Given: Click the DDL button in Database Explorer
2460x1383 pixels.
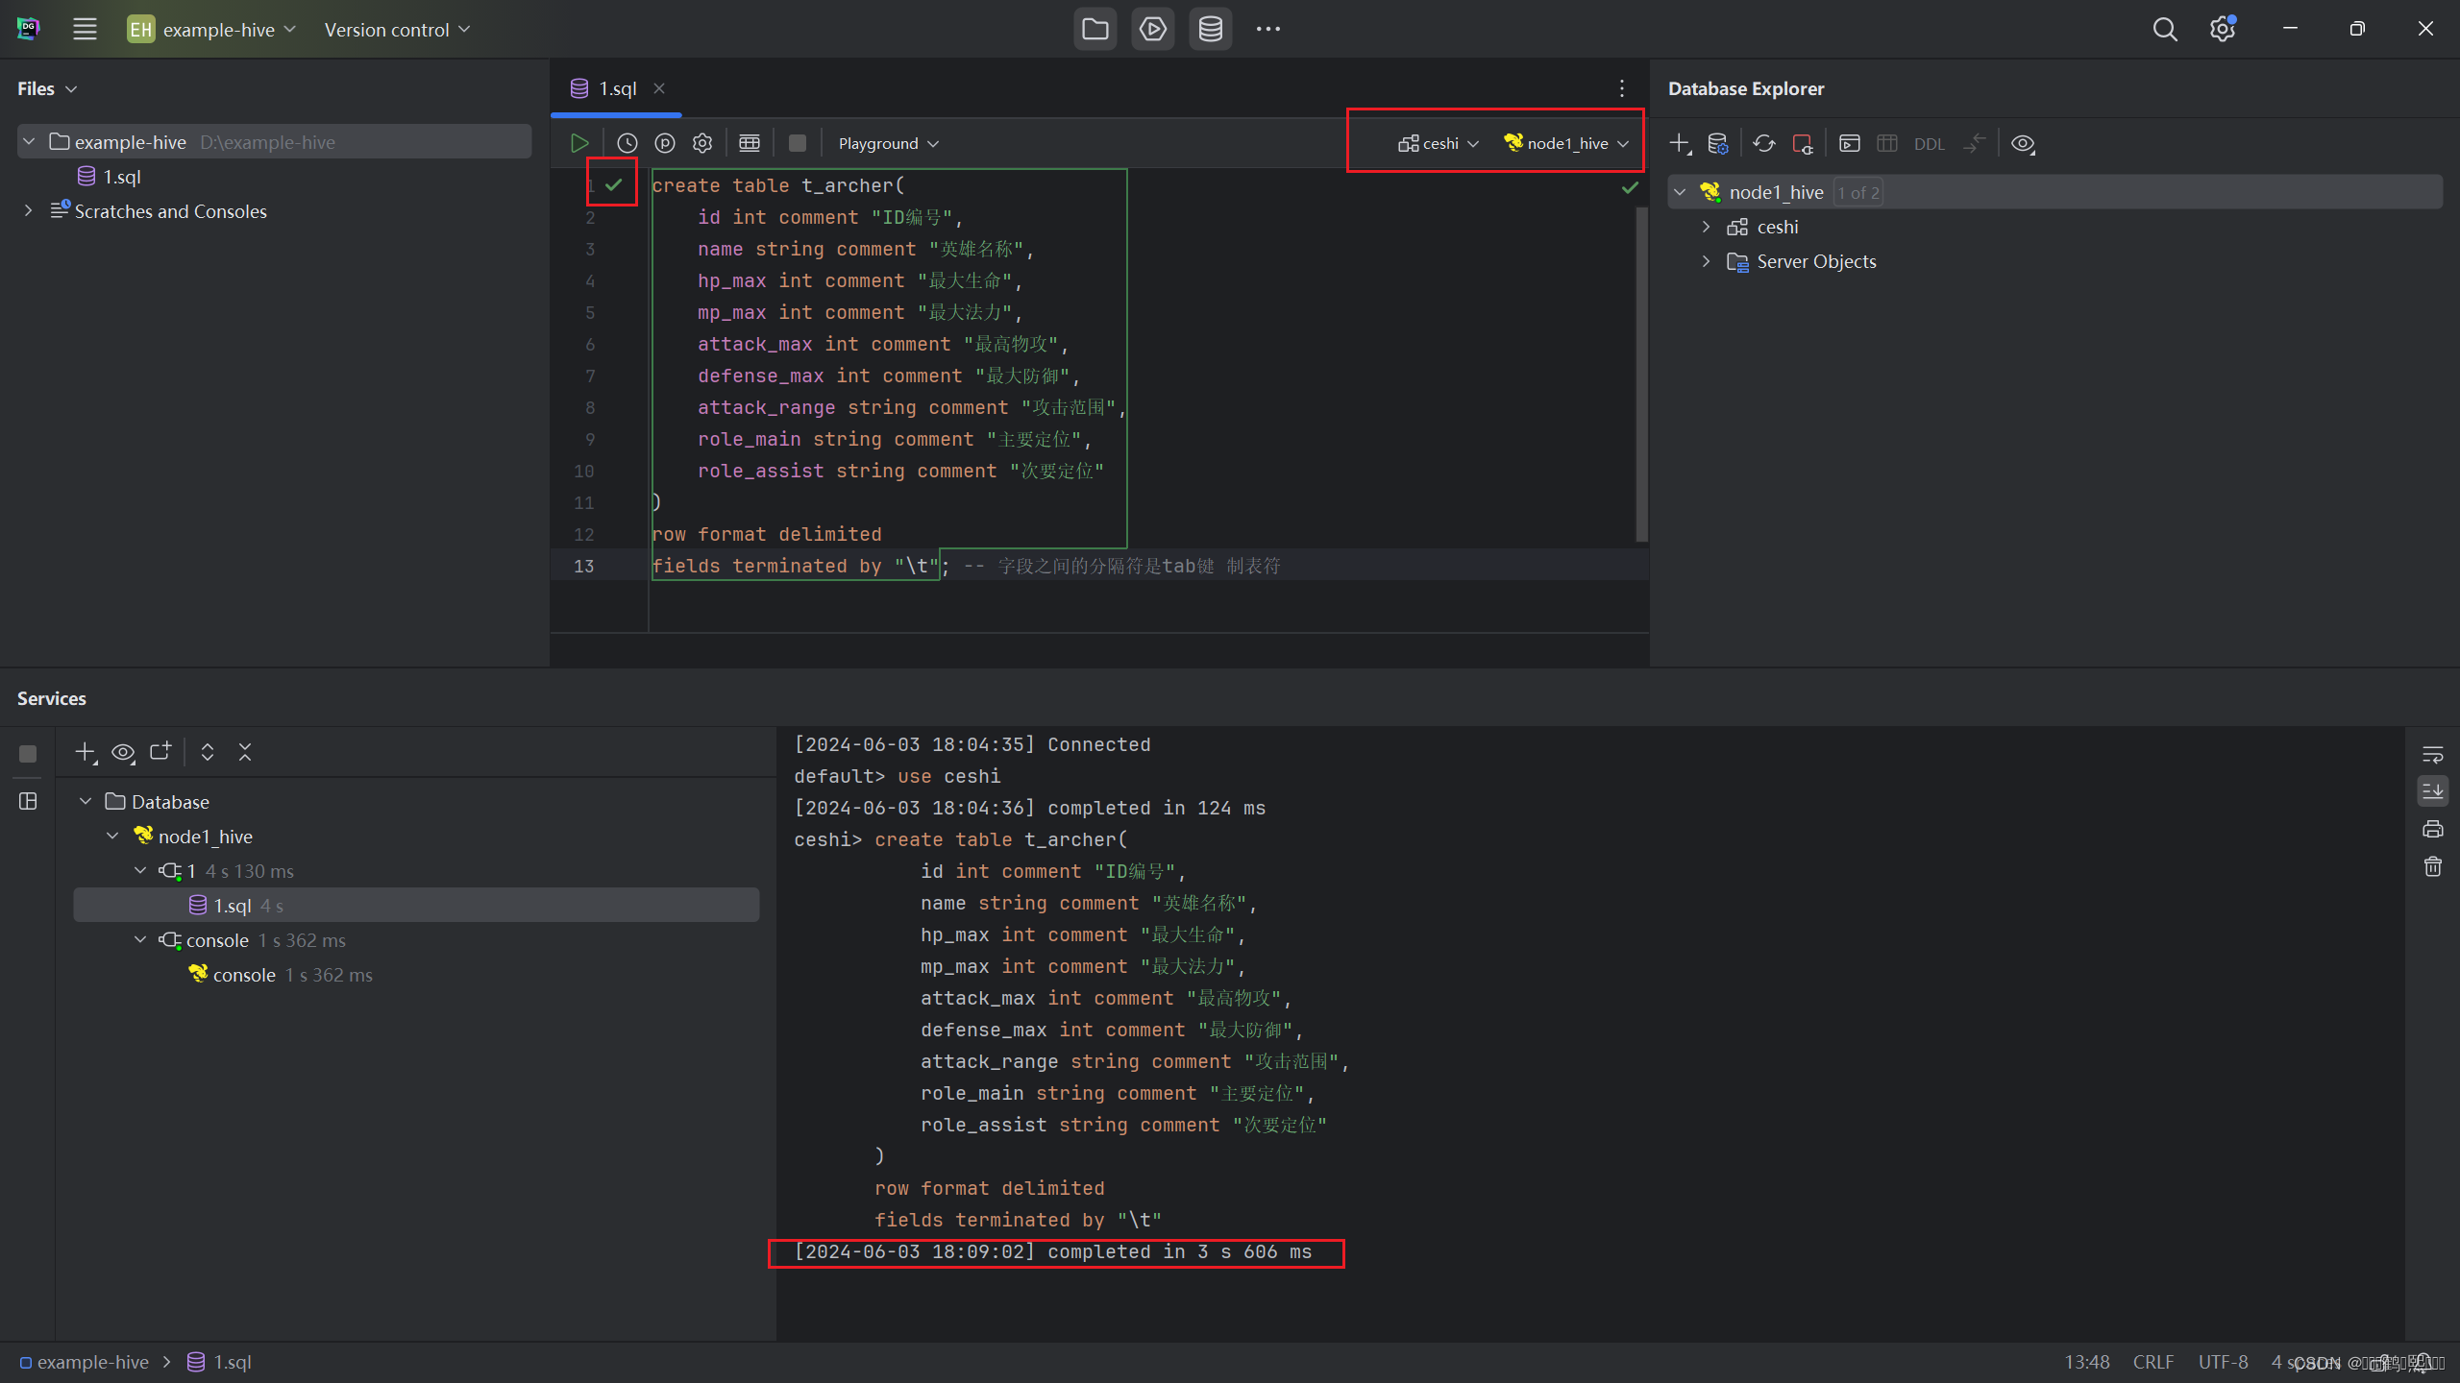Looking at the screenshot, I should click(1929, 144).
